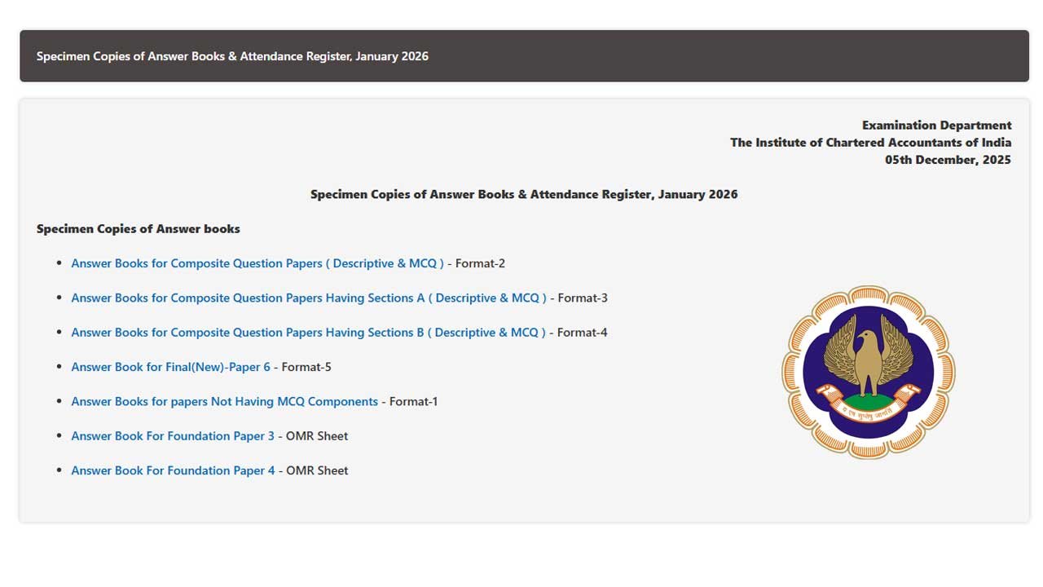Click the Examination Department text
This screenshot has width=1043, height=587.
click(x=935, y=125)
